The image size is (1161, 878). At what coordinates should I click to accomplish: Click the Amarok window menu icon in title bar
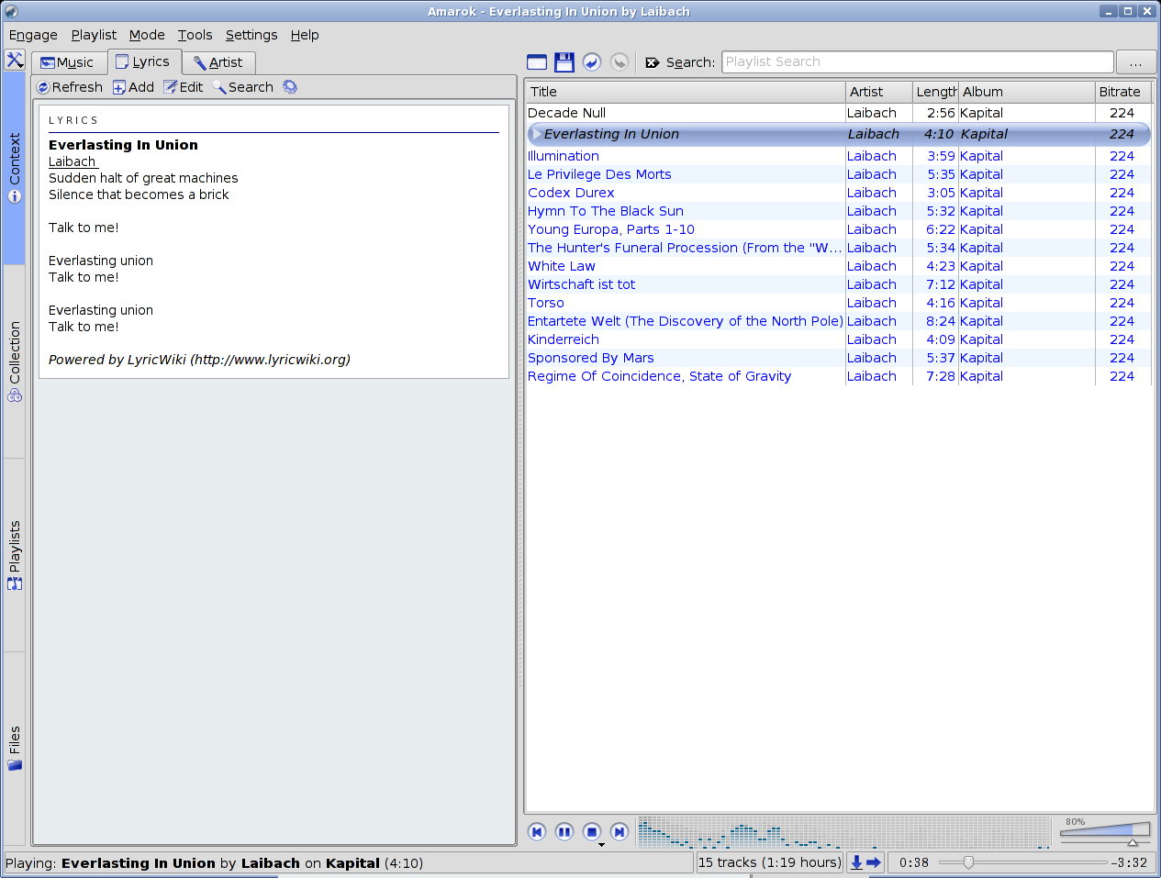click(x=11, y=11)
